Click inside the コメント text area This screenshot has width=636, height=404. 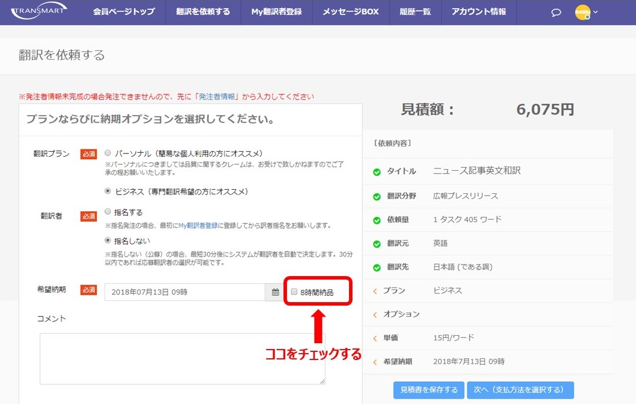click(x=181, y=359)
